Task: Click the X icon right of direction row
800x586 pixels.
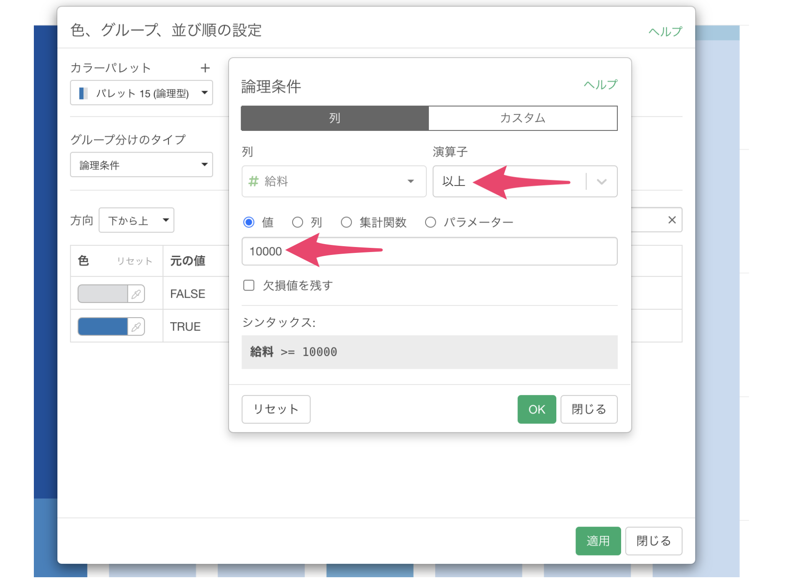Action: [x=672, y=220]
